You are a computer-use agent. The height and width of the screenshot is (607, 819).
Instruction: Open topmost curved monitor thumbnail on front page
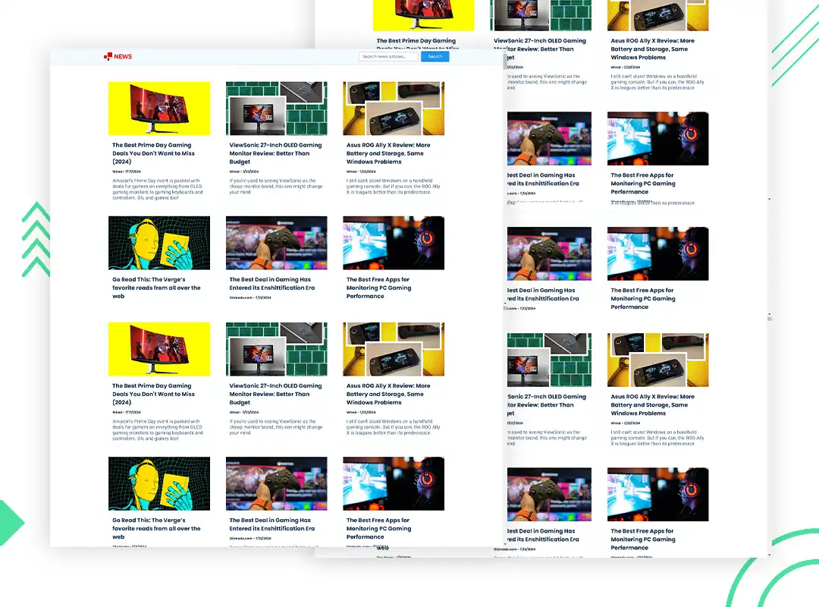point(159,109)
